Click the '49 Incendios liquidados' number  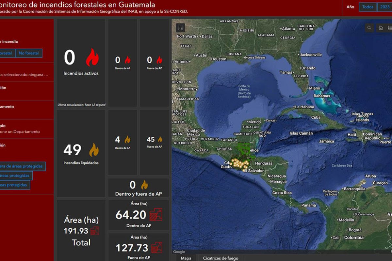pos(72,150)
